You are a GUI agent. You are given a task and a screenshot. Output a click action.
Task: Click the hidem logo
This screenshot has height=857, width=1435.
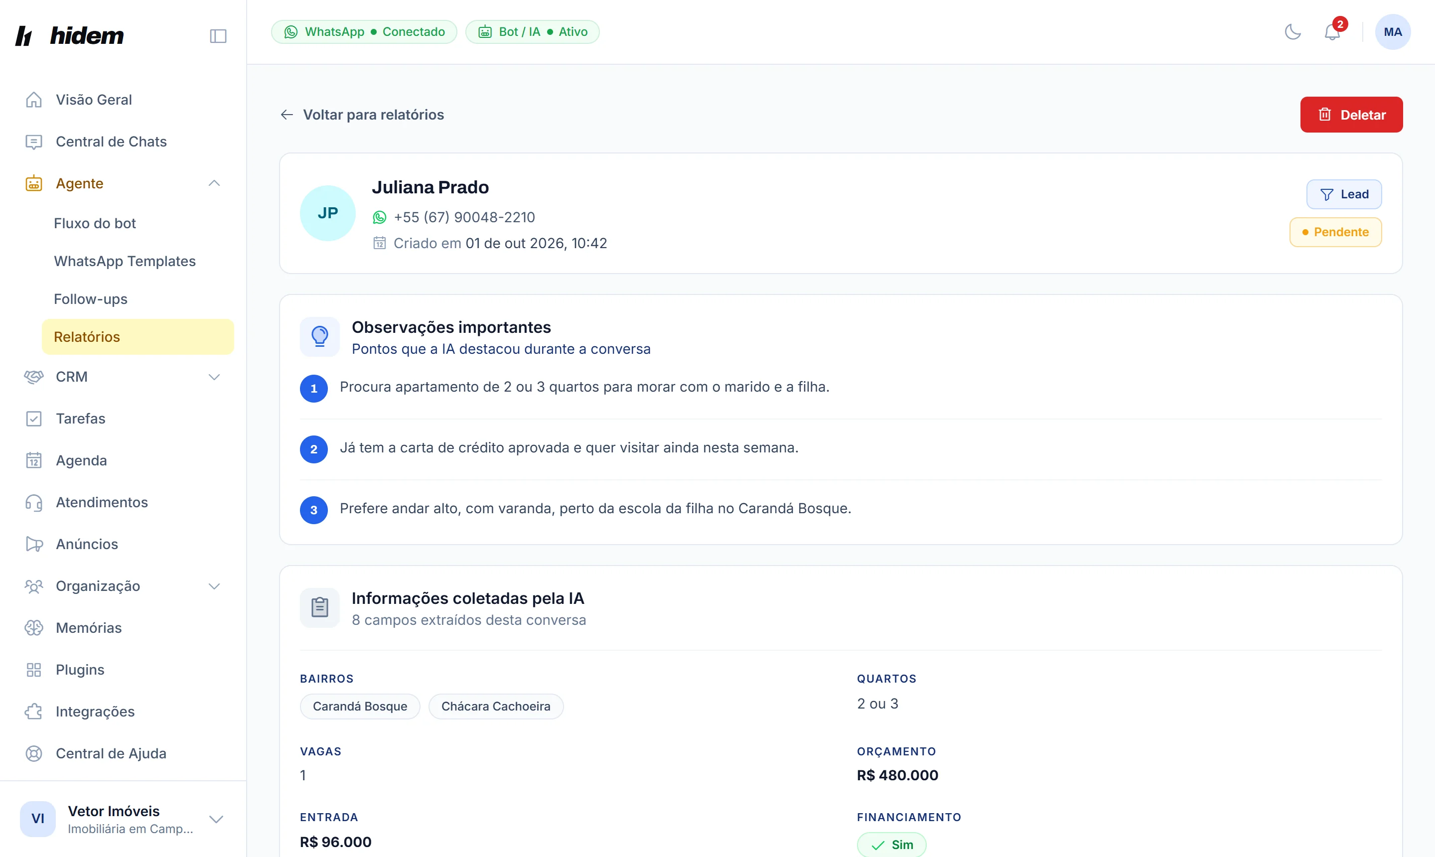tap(69, 36)
